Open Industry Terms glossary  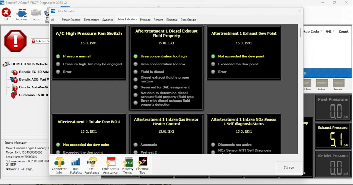click(127, 166)
